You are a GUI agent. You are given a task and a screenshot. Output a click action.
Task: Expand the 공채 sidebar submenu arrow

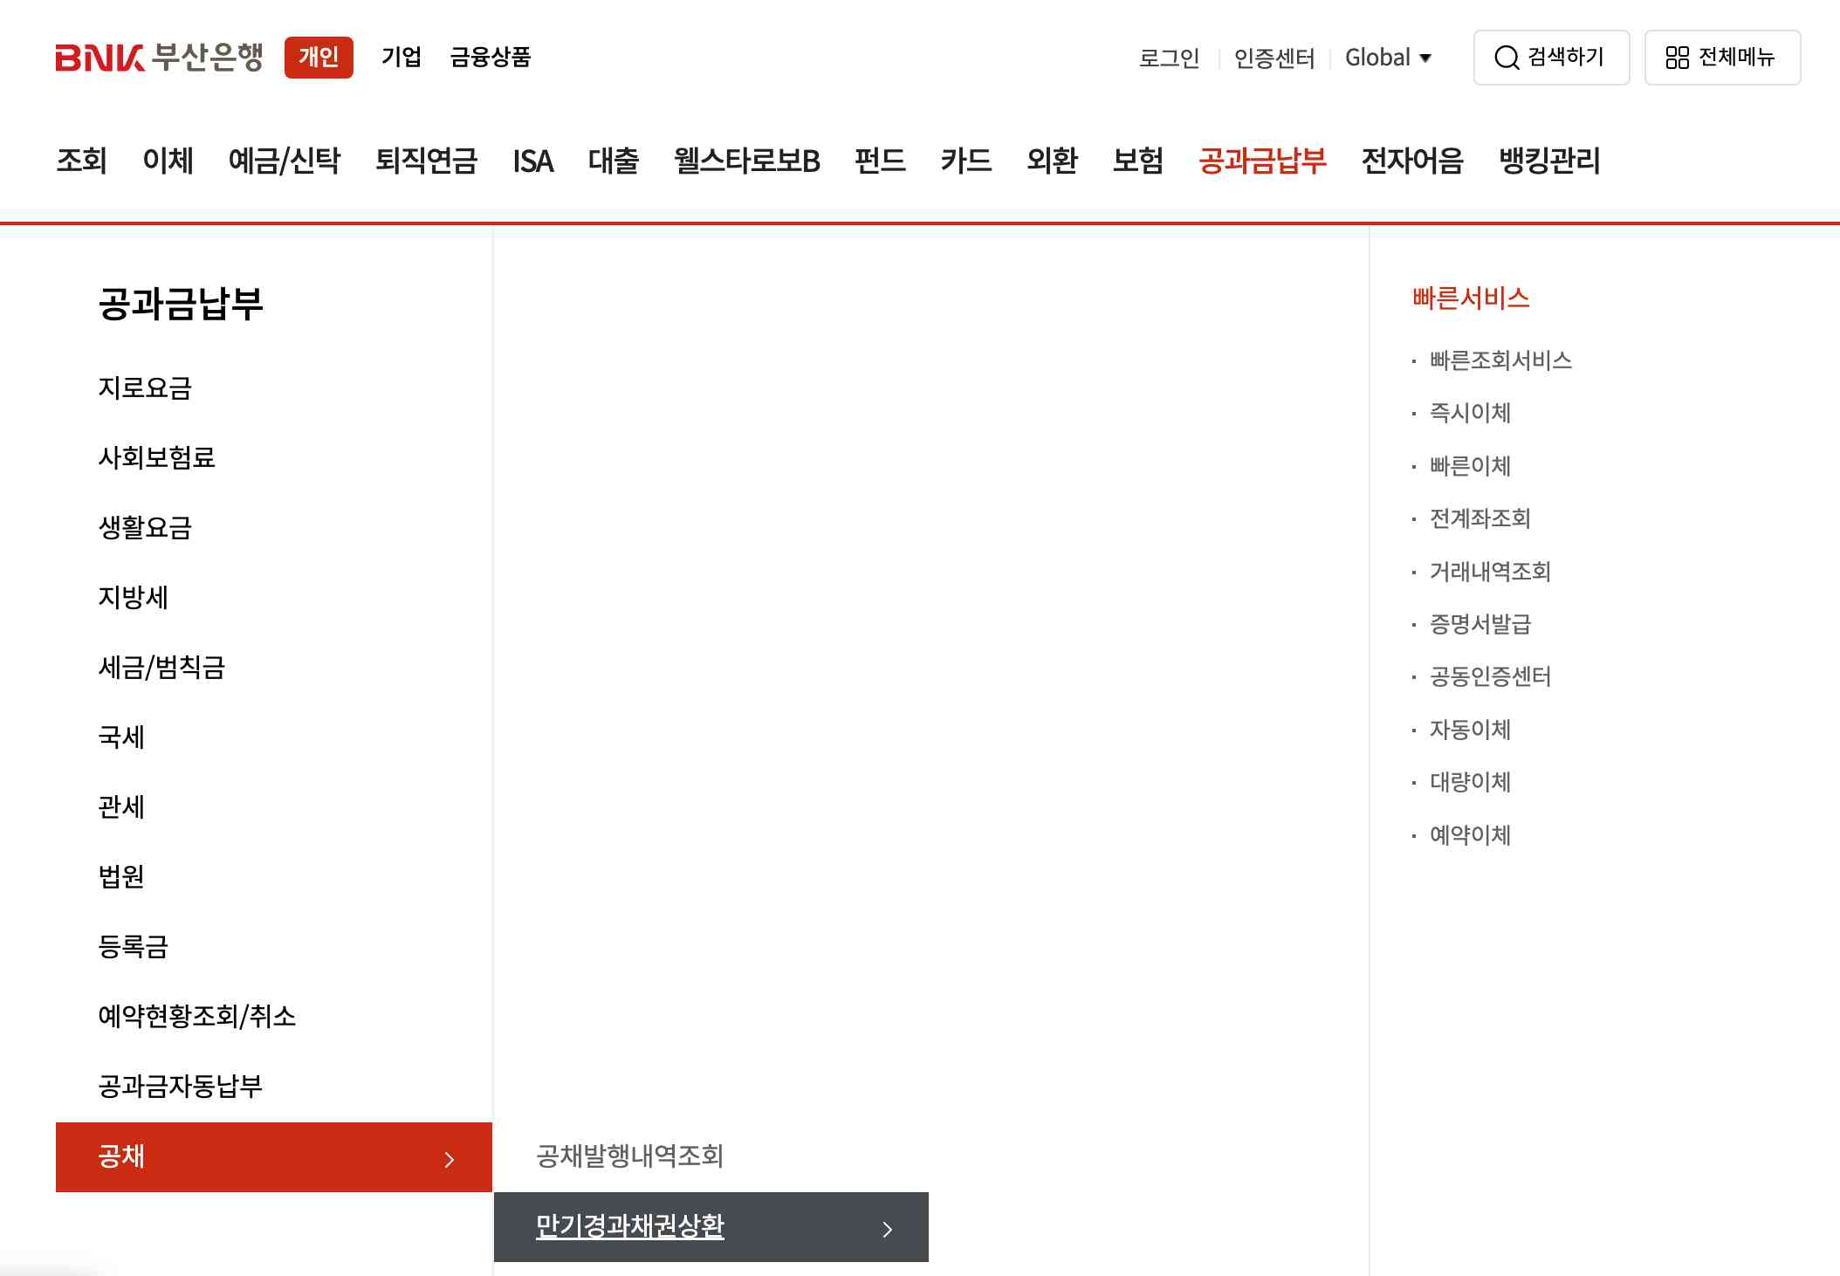pos(450,1158)
